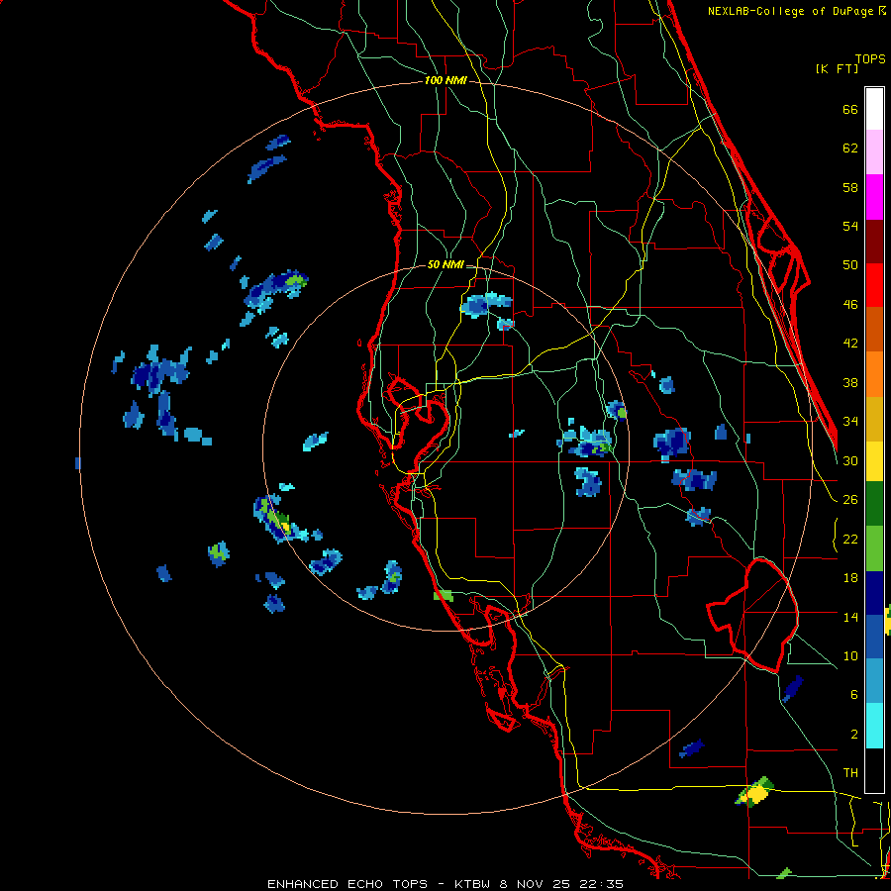Pick the white swatch in the legend
891x891 pixels.
point(874,109)
